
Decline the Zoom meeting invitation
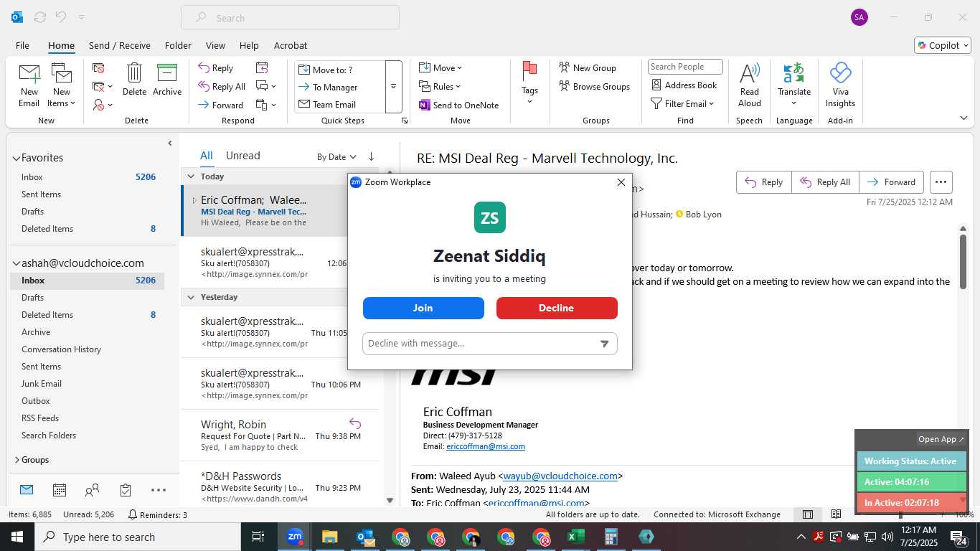[x=557, y=308]
